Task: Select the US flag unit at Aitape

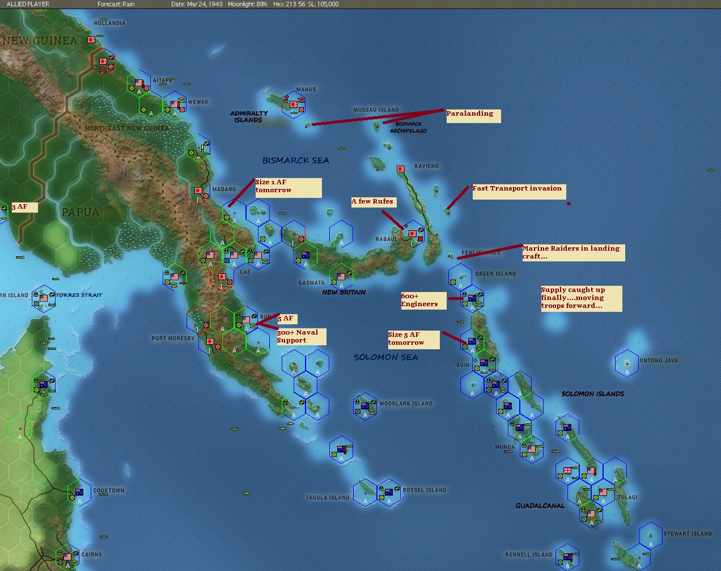Action: 139,83
